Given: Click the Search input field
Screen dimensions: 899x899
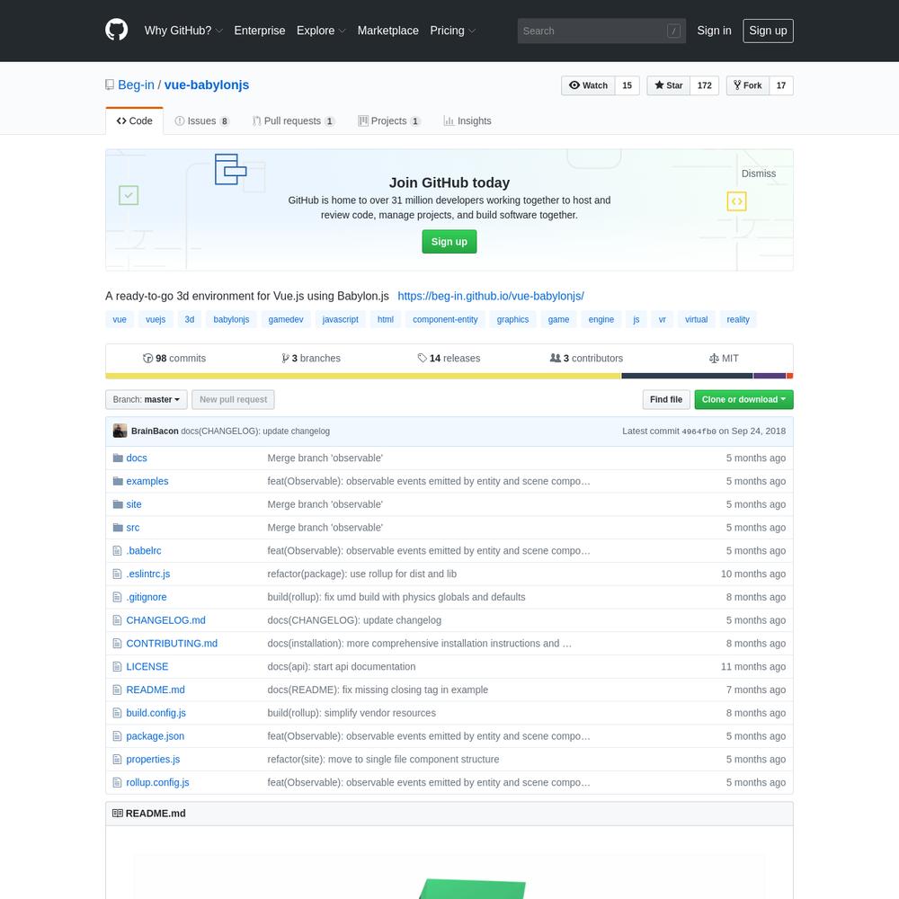Looking at the screenshot, I should click(x=601, y=31).
